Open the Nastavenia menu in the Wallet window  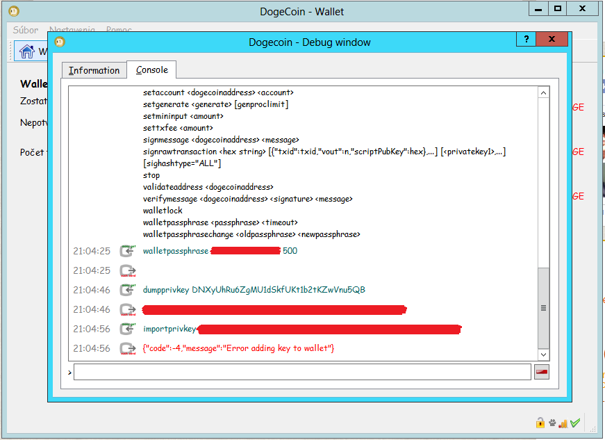coord(72,30)
